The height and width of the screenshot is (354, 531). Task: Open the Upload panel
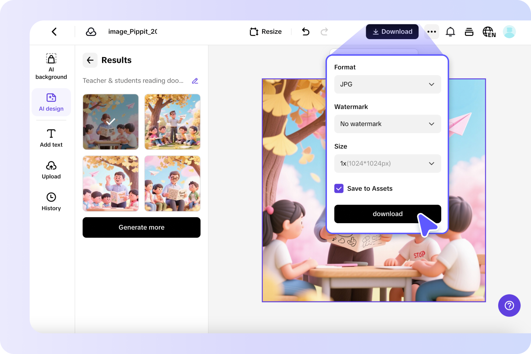tap(51, 170)
